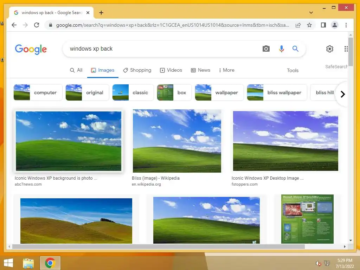Open 'Iconic Windows XP background is photo' link
Image resolution: width=360 pixels, height=270 pixels.
(56, 178)
